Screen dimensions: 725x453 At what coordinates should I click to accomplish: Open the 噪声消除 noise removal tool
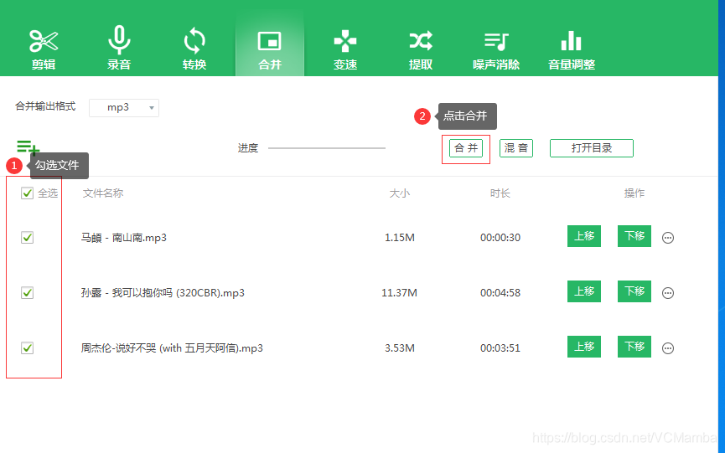pos(495,51)
